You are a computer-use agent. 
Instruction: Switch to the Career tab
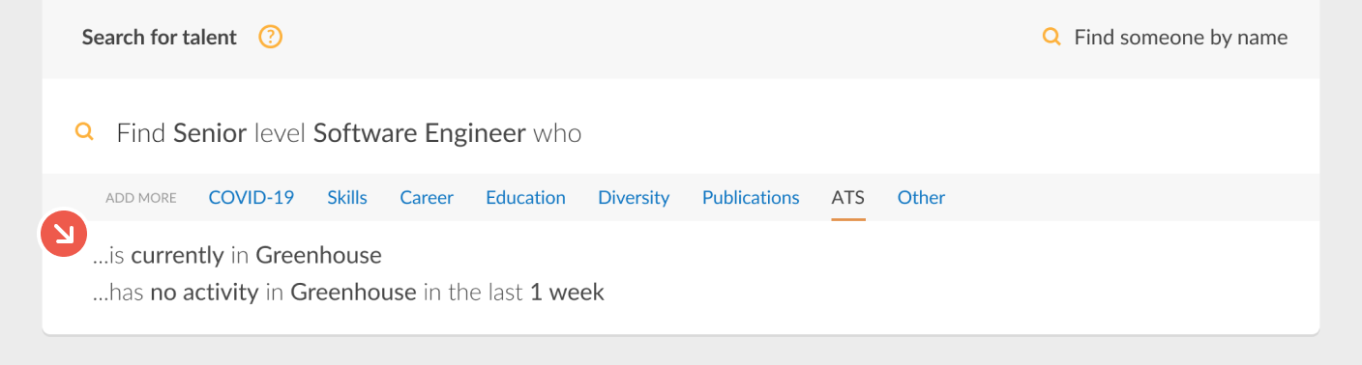(427, 197)
